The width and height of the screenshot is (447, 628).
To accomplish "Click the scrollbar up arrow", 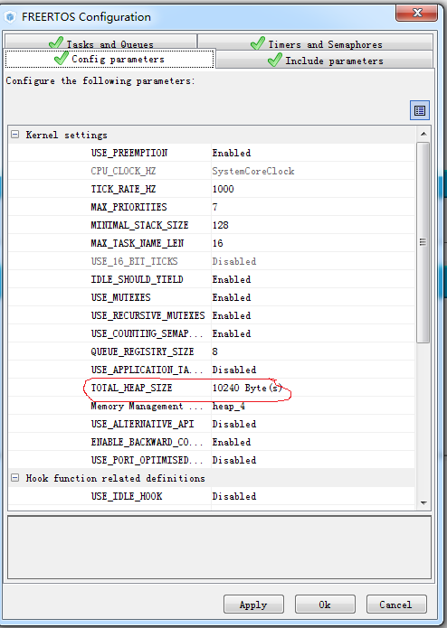I will tap(423, 134).
